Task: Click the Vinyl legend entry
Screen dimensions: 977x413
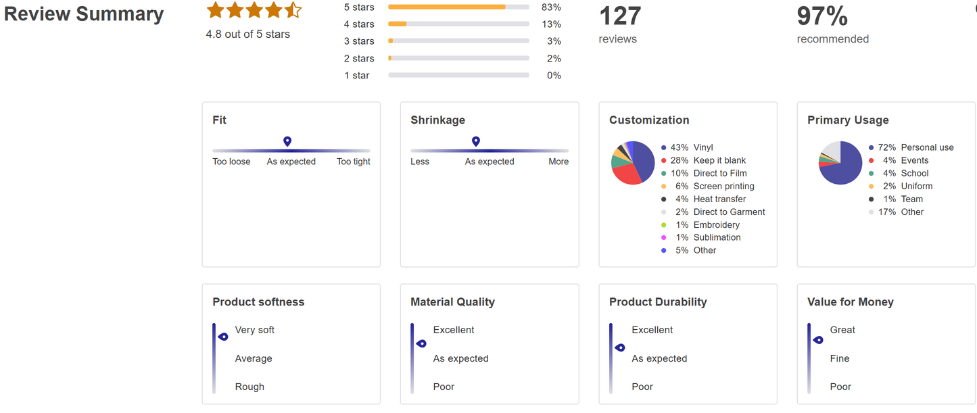Action: pos(702,147)
